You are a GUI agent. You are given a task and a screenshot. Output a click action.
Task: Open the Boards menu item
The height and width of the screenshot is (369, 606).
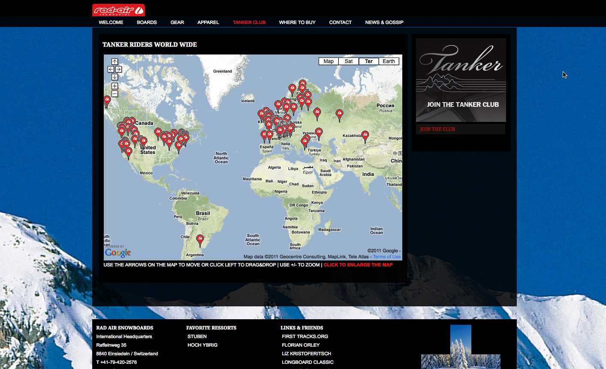click(x=147, y=22)
